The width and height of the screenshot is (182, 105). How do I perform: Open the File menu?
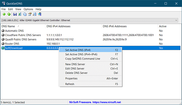(3, 9)
